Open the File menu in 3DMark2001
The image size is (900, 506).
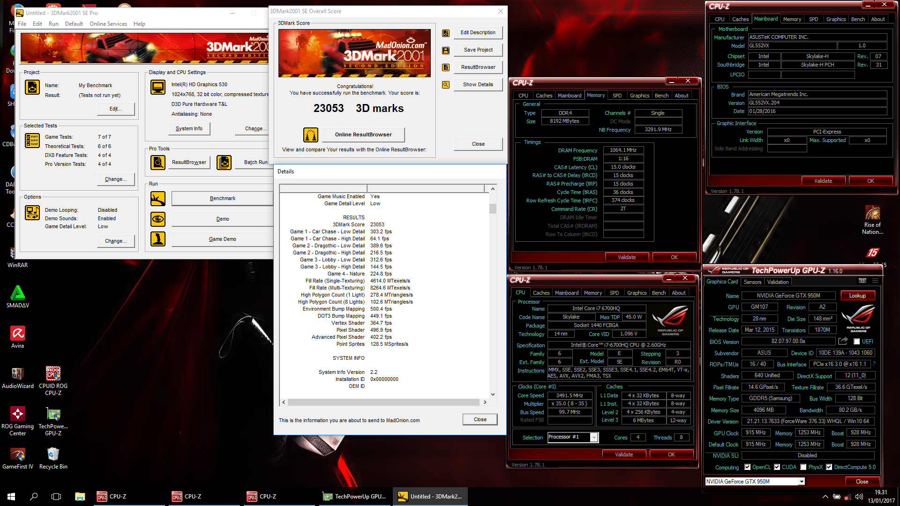(22, 24)
